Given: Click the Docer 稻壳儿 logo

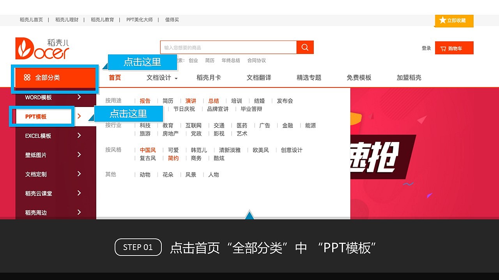Looking at the screenshot, I should click(42, 47).
